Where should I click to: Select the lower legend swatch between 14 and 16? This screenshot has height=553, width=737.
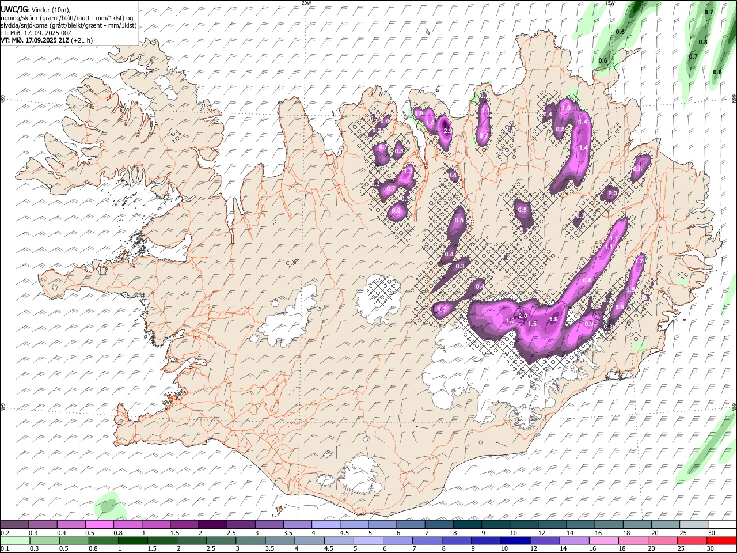(x=575, y=540)
